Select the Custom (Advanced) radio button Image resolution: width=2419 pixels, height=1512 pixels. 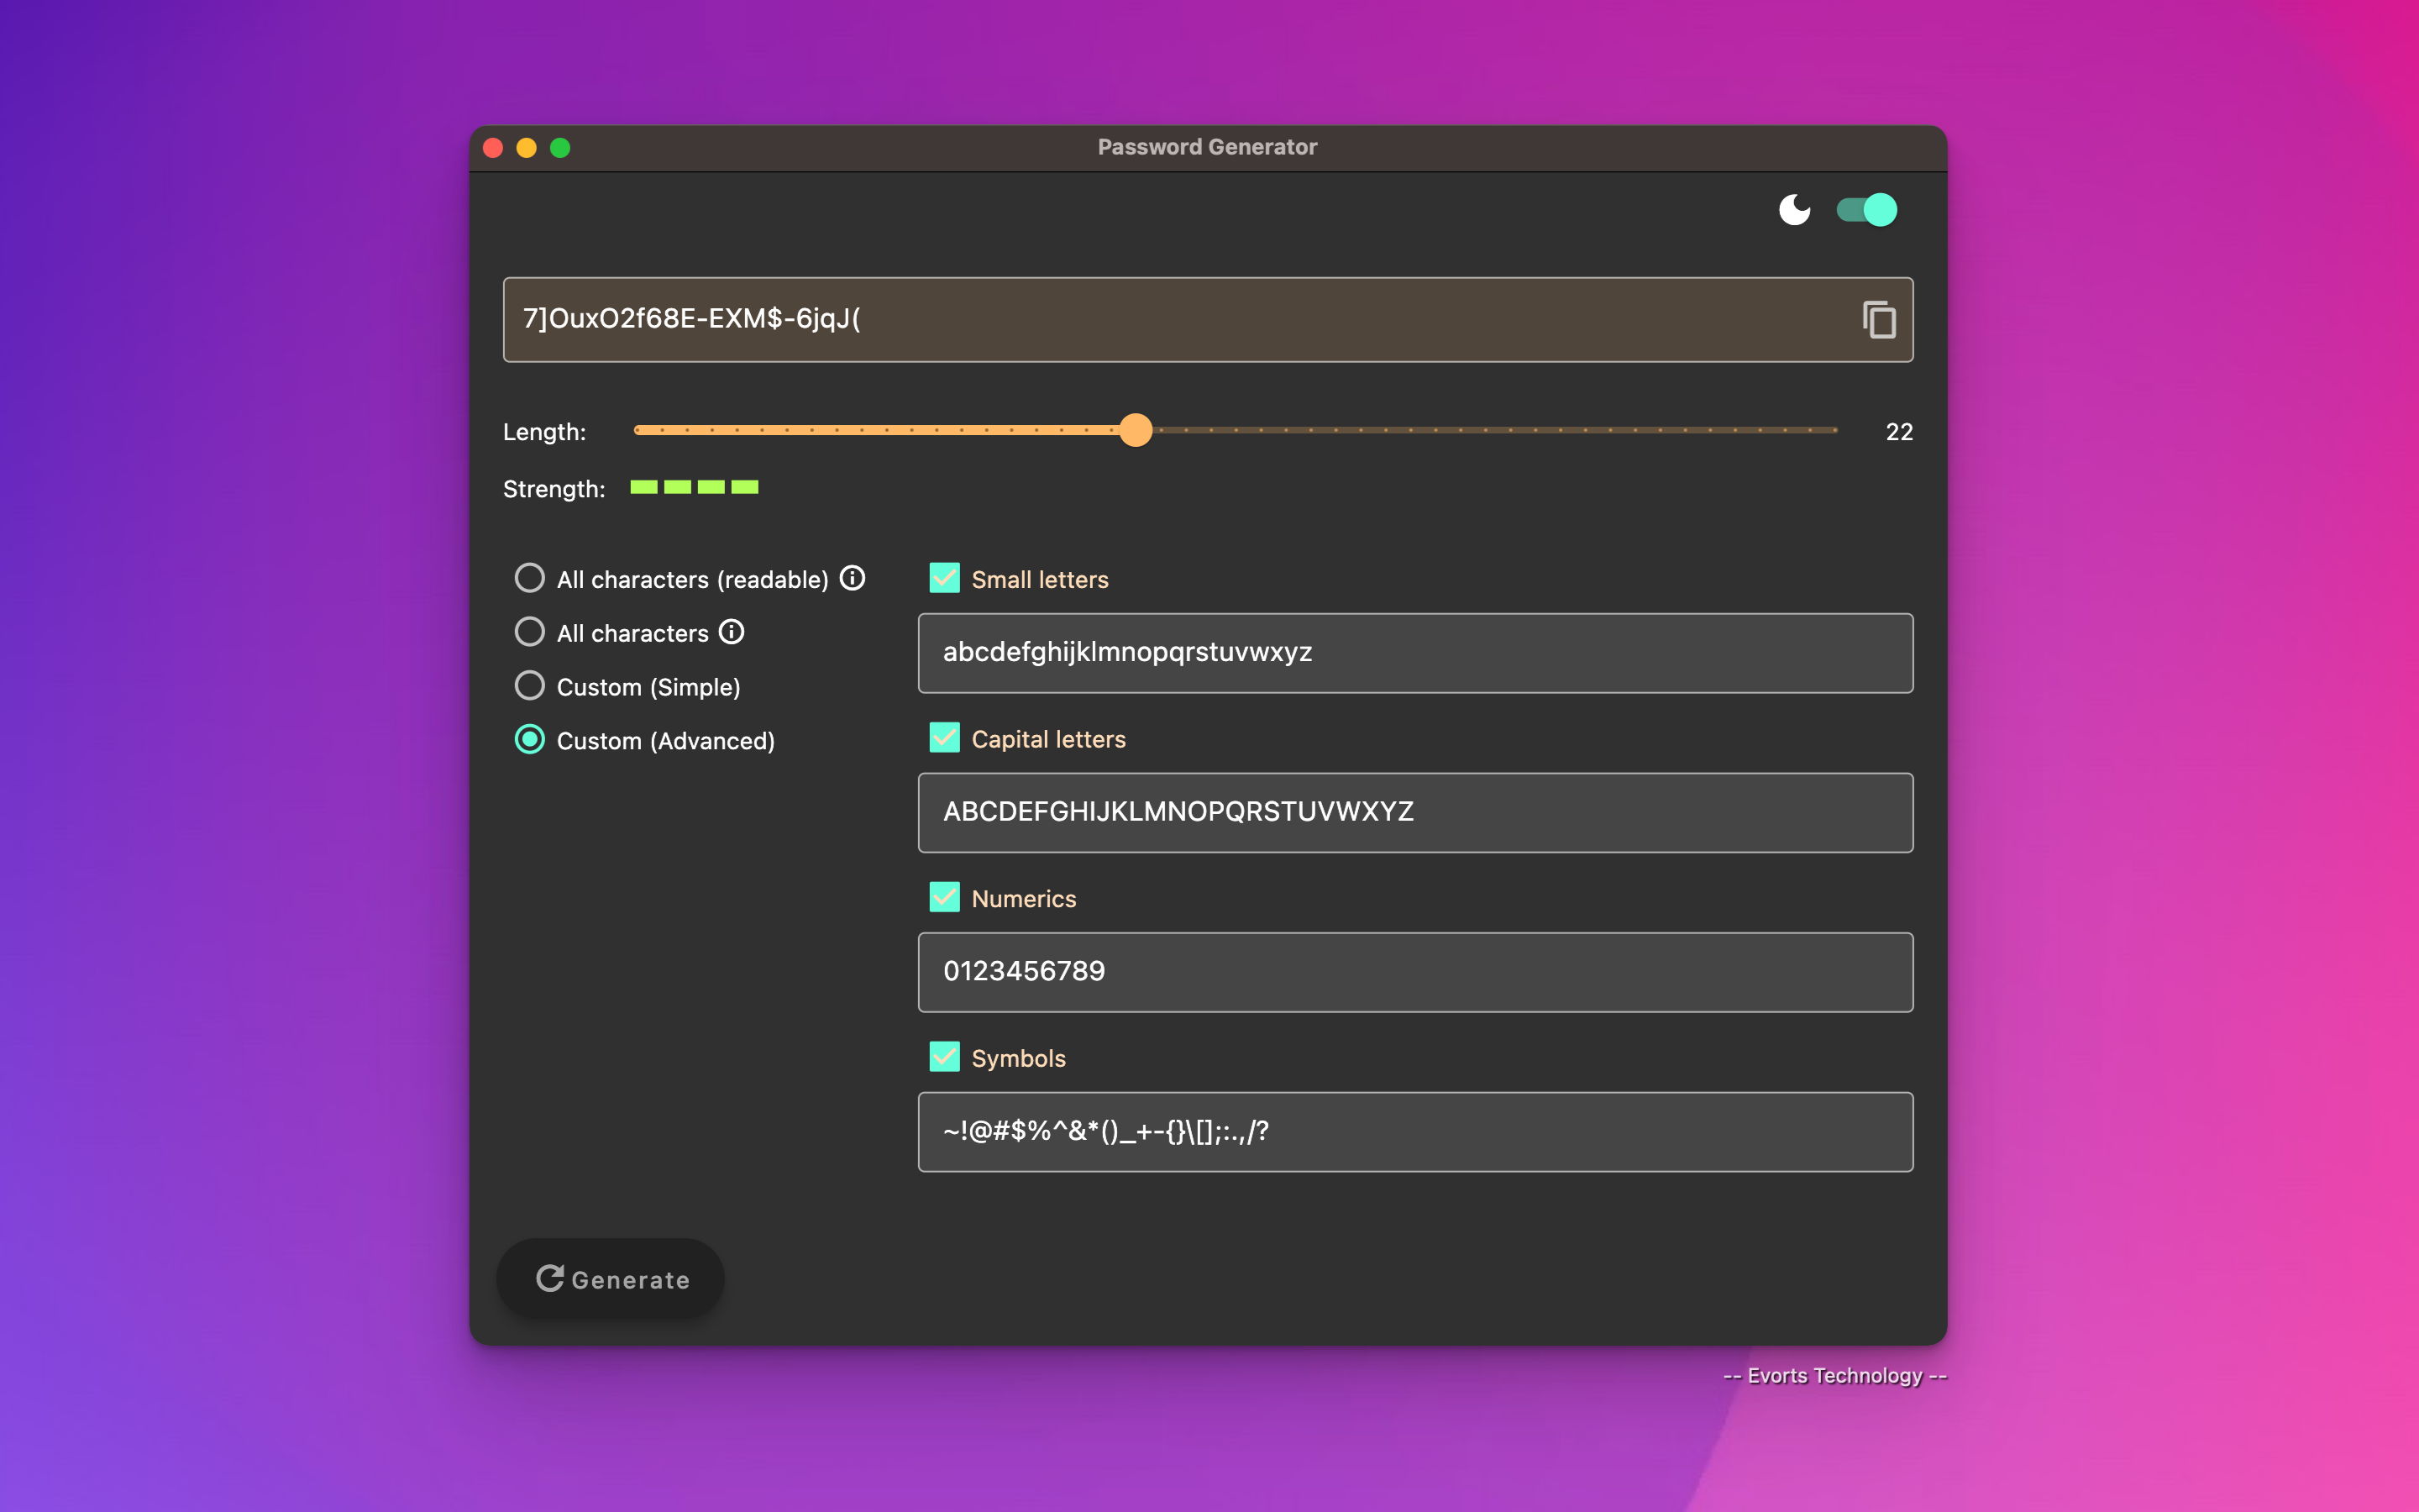[x=530, y=740]
